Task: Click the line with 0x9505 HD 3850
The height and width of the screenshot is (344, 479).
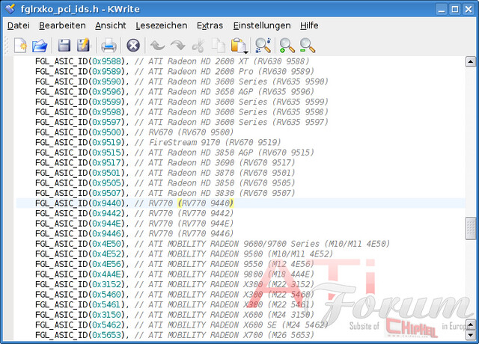Action: pos(165,182)
